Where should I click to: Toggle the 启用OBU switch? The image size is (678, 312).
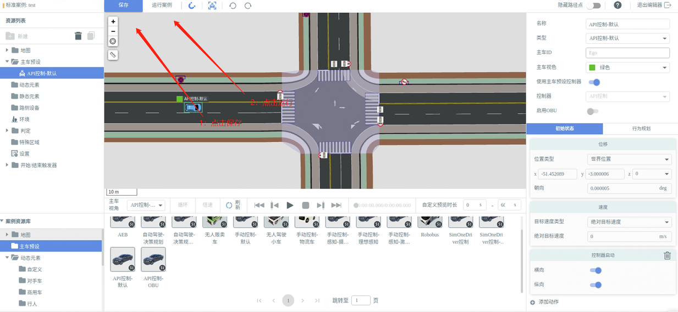592,111
